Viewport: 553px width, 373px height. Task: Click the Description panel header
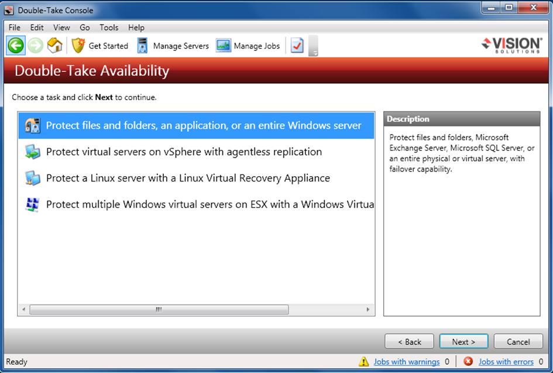(x=462, y=119)
